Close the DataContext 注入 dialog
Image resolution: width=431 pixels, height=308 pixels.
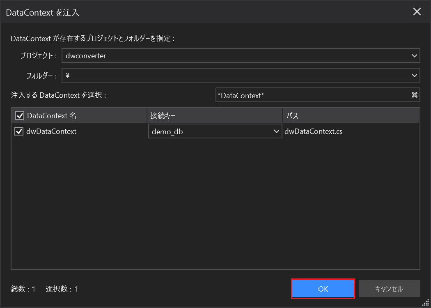tap(417, 12)
